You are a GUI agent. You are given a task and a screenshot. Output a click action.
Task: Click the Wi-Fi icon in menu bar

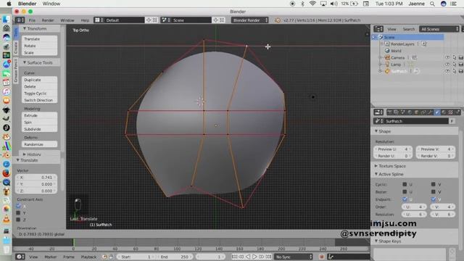(312, 4)
